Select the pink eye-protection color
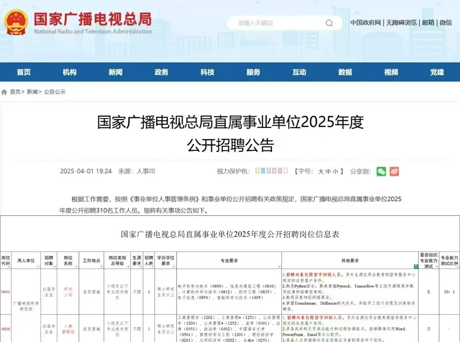Screen dimensions: 460x342 tap(274, 171)
